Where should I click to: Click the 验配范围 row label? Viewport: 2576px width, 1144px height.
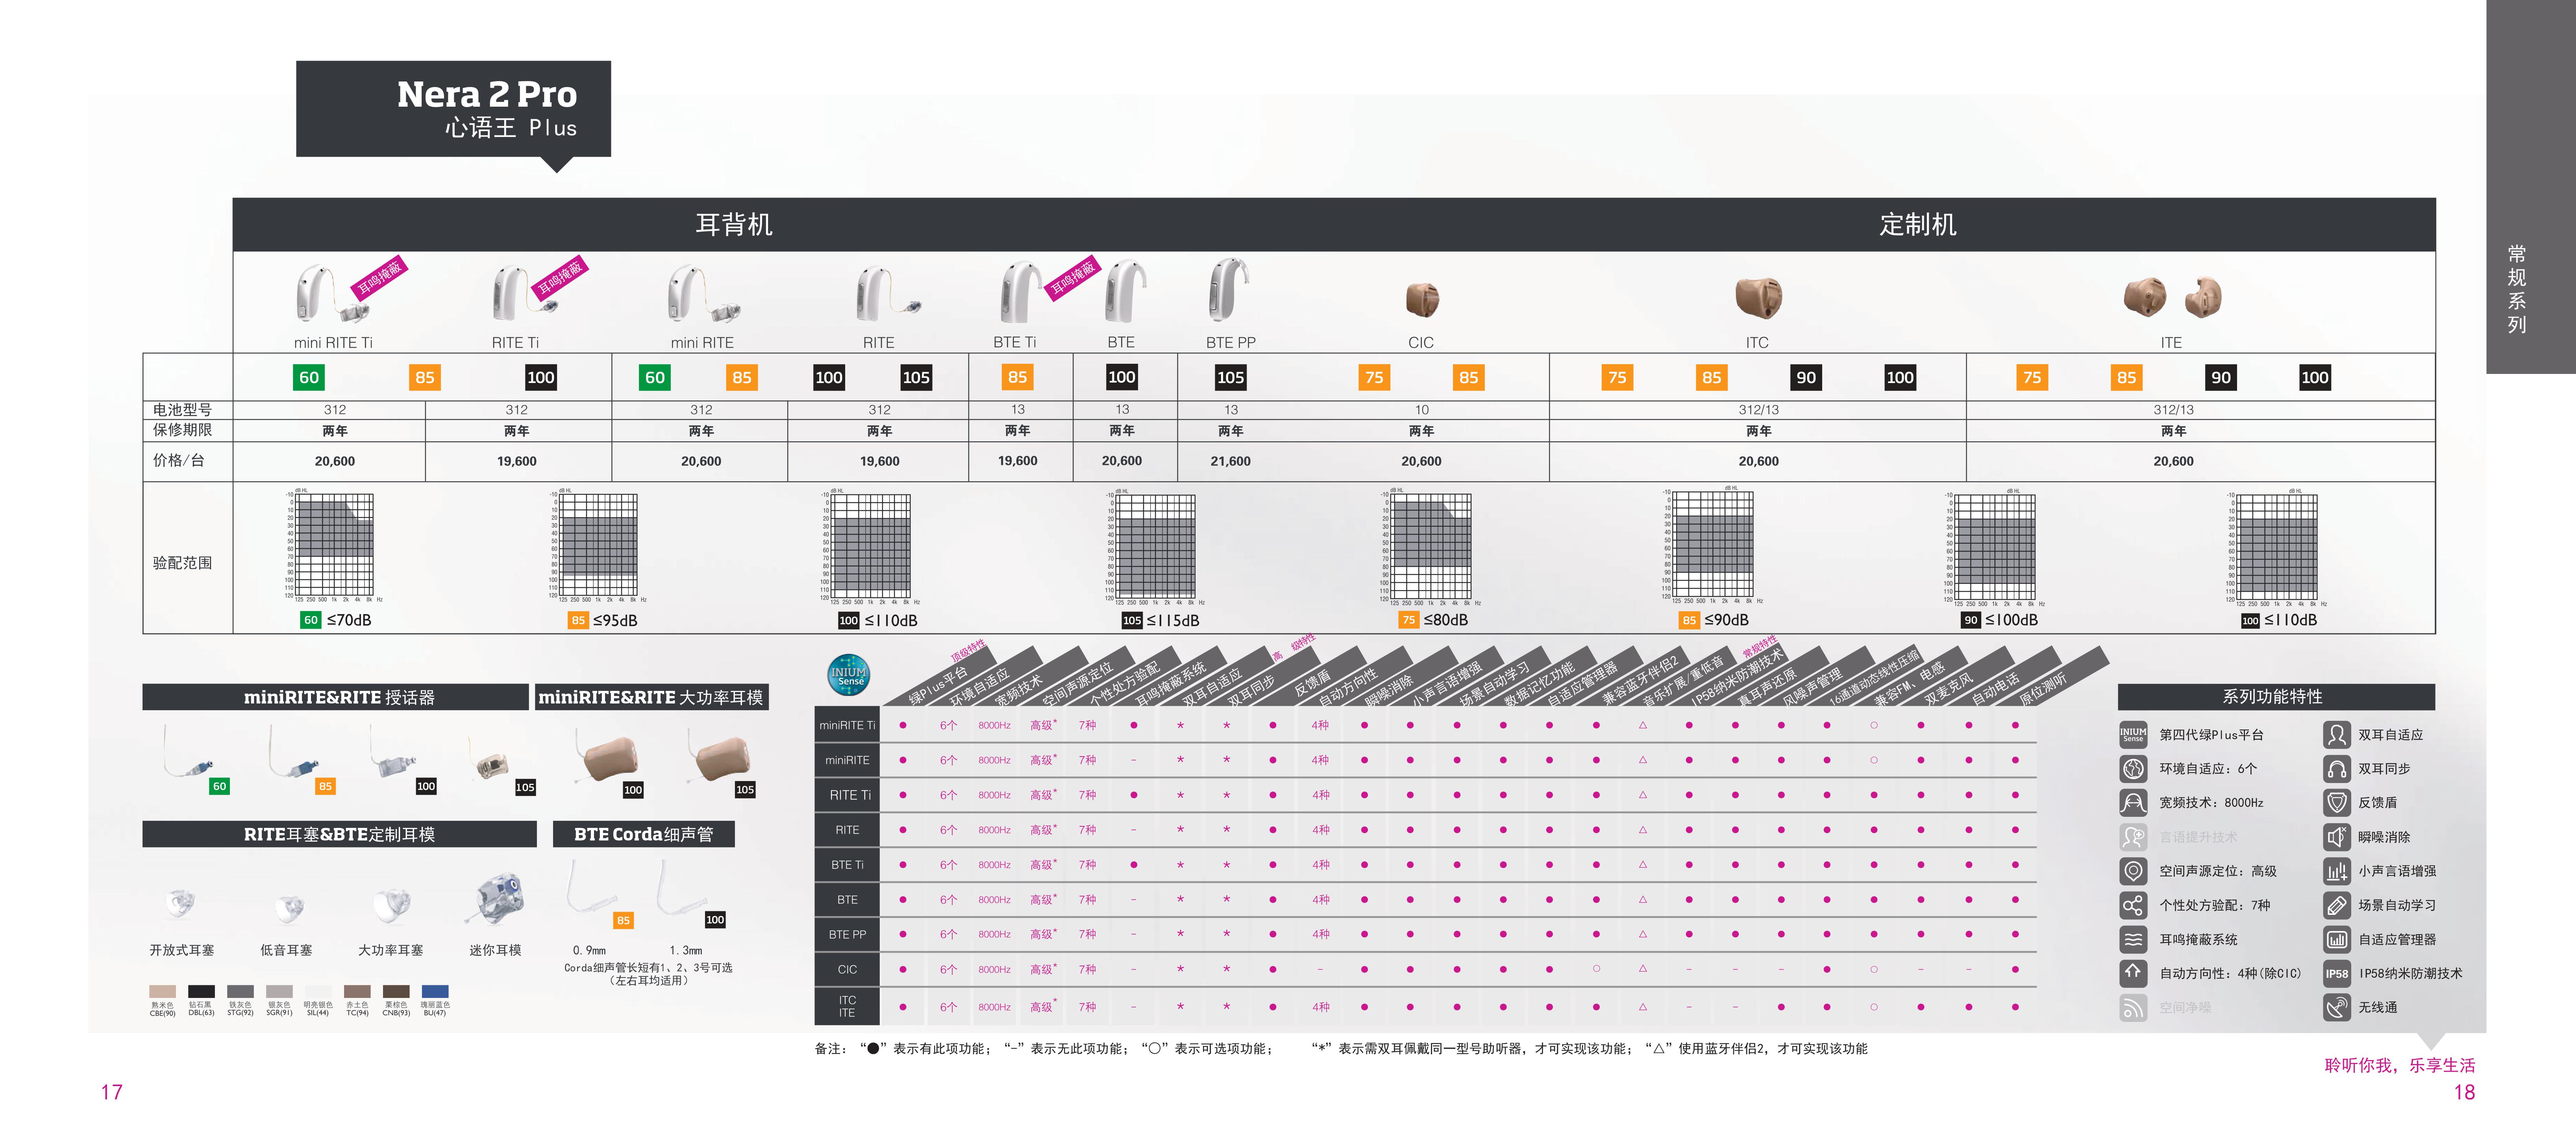point(182,563)
